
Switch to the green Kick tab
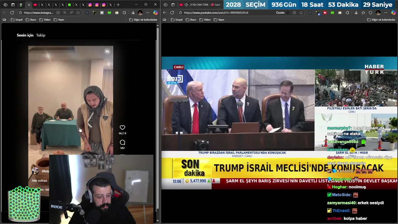point(69,5)
